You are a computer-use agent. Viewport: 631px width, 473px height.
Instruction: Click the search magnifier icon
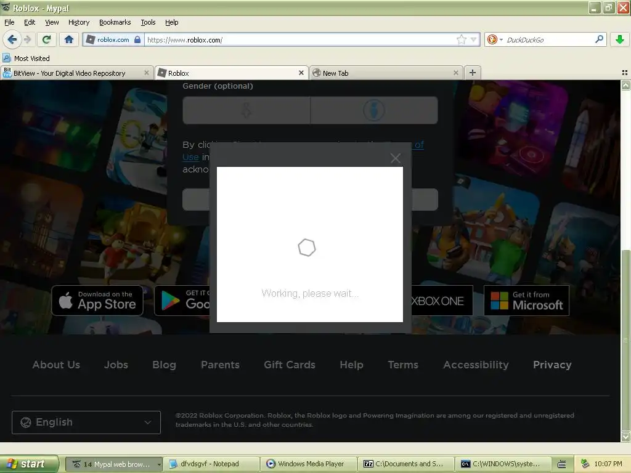click(599, 39)
